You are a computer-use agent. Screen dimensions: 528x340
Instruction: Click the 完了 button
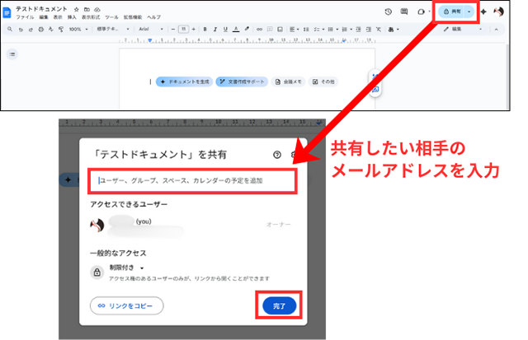[279, 305]
